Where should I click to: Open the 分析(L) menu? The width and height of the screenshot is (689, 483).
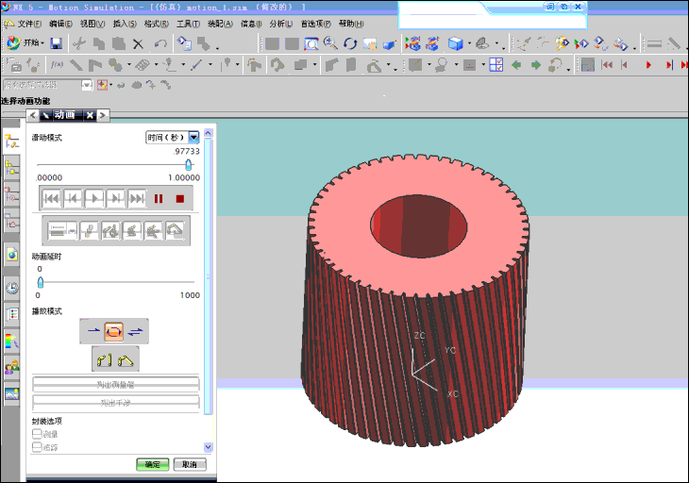280,24
